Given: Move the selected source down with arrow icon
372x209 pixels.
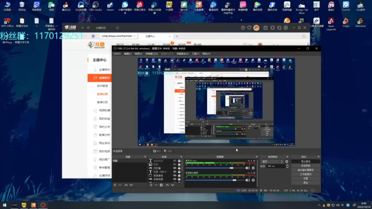Looking at the screenshot, I should click(x=173, y=185).
